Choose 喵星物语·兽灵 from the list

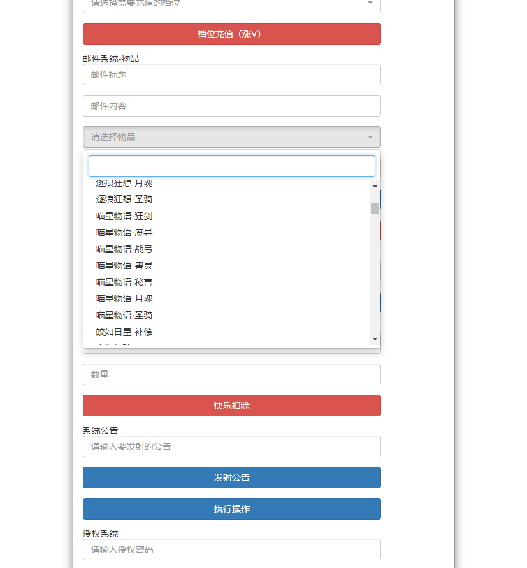pos(124,266)
